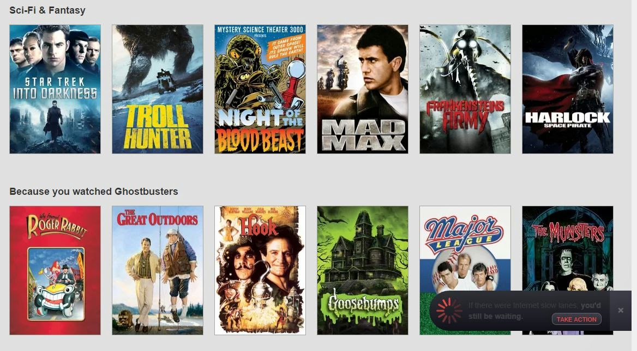Select The Great Outdoors poster
637x351 pixels.
pyautogui.click(x=158, y=270)
